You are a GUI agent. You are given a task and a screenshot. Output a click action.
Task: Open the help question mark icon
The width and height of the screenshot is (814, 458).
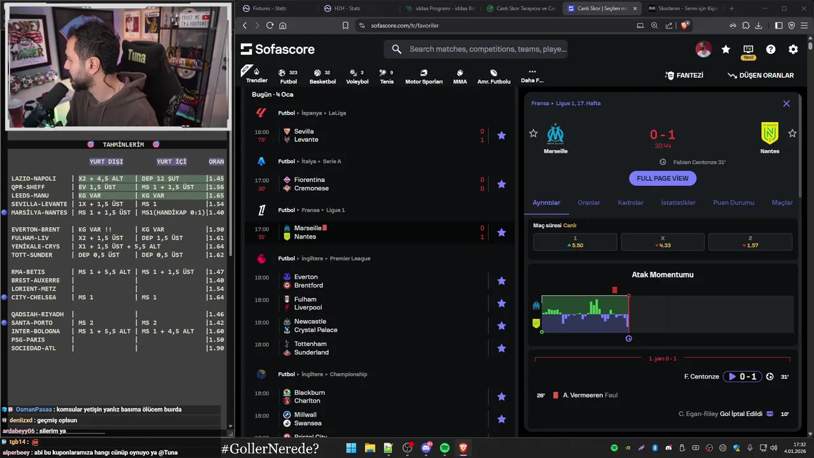[x=771, y=49]
